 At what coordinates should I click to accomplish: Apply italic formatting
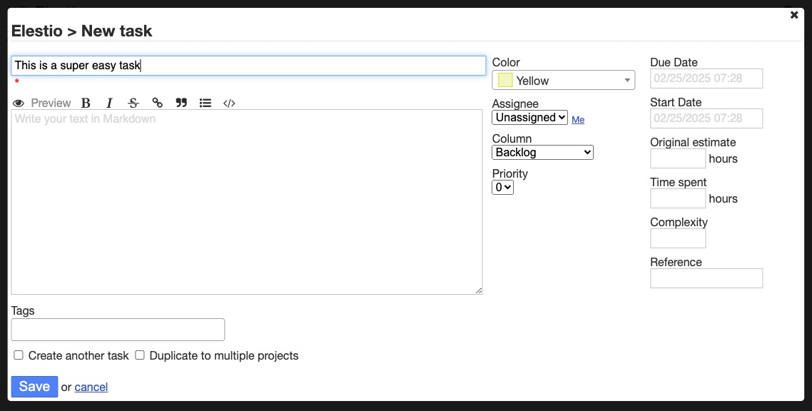pyautogui.click(x=109, y=103)
